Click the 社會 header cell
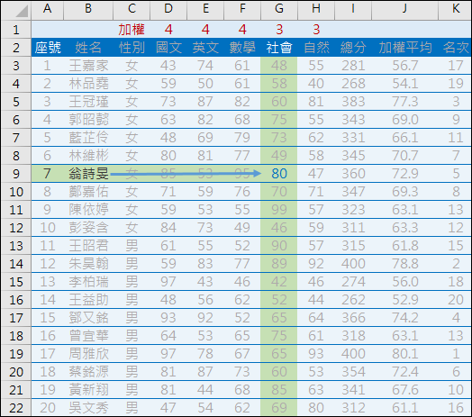The height and width of the screenshot is (417, 472). (279, 48)
